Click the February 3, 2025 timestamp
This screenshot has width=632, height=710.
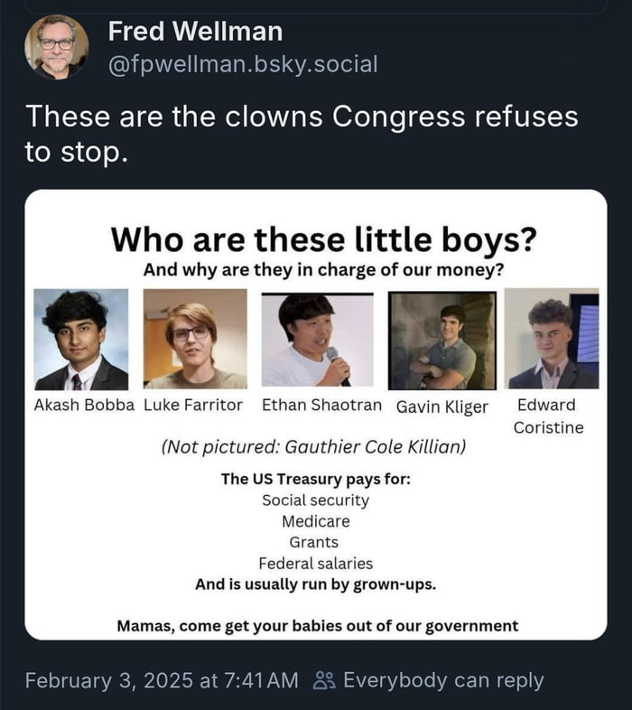(161, 680)
